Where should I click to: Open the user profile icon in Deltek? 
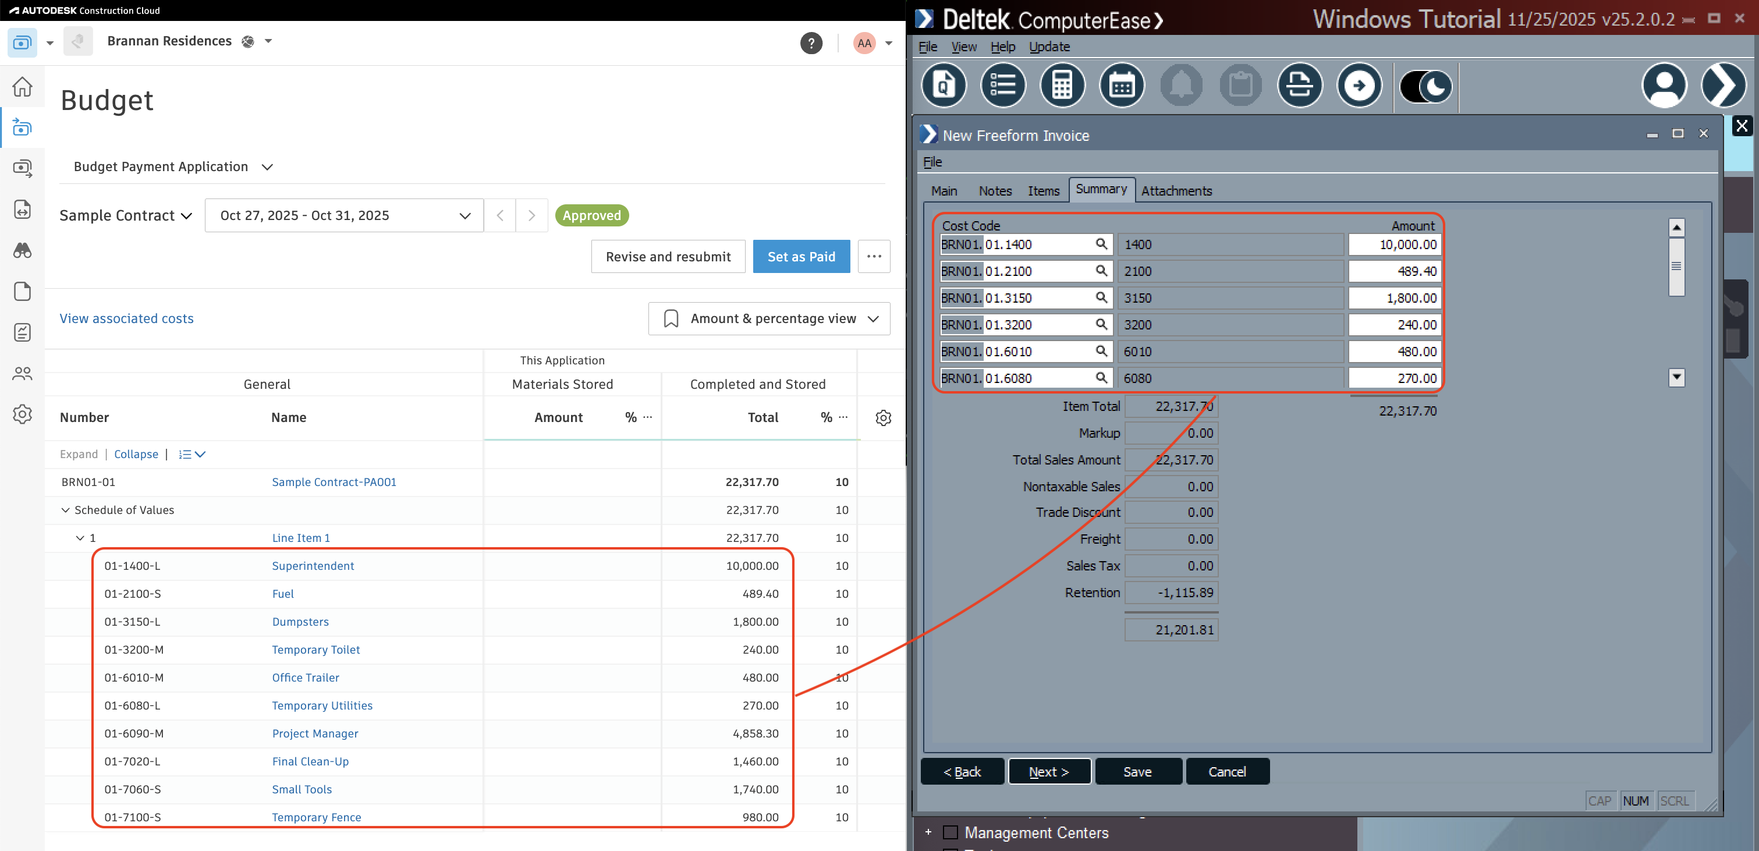click(1664, 86)
